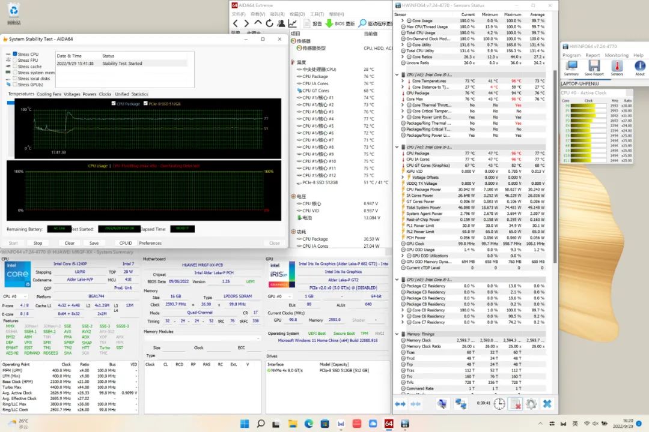Select the Stability Test Started log row
Image resolution: width=649 pixels, height=432 pixels.
tap(121, 64)
